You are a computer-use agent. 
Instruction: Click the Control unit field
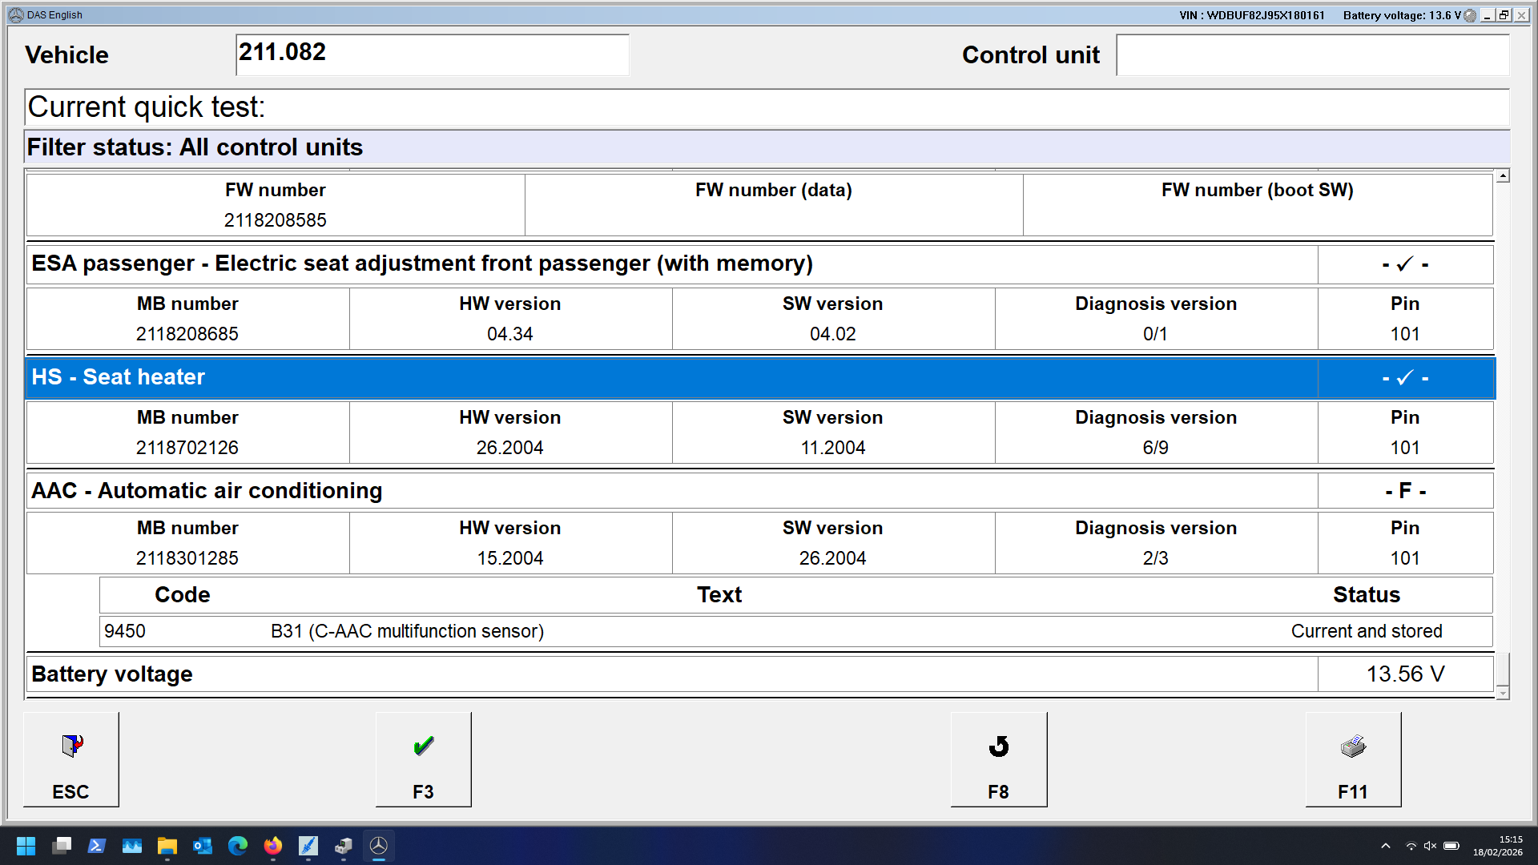point(1312,55)
